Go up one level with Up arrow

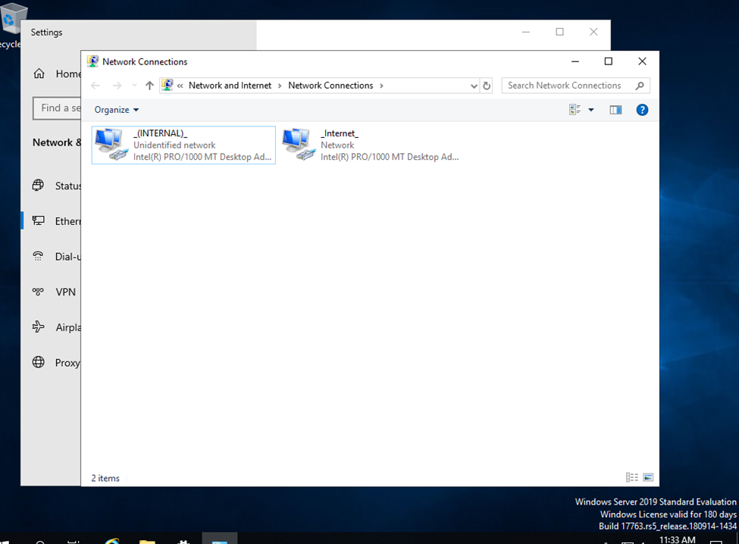(x=149, y=86)
